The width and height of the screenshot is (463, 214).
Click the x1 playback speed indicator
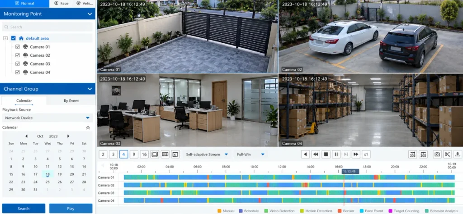coord(366,154)
